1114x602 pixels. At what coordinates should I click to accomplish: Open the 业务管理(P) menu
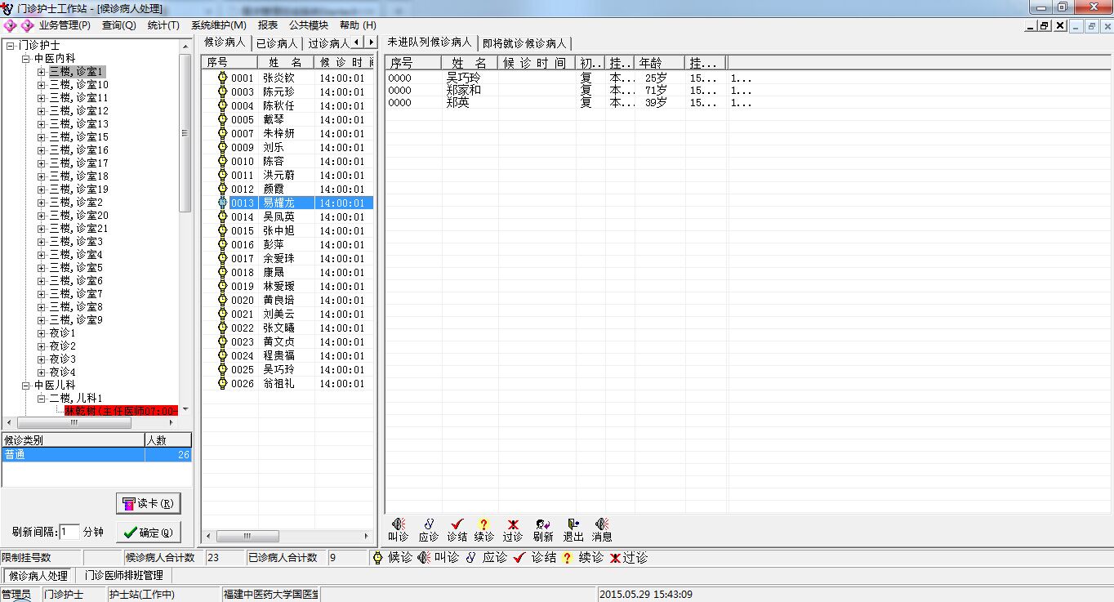click(x=65, y=25)
